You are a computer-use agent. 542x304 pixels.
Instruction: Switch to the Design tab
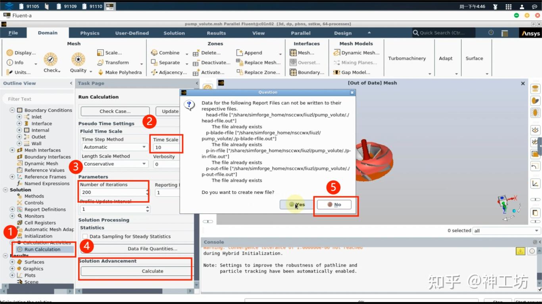click(343, 33)
